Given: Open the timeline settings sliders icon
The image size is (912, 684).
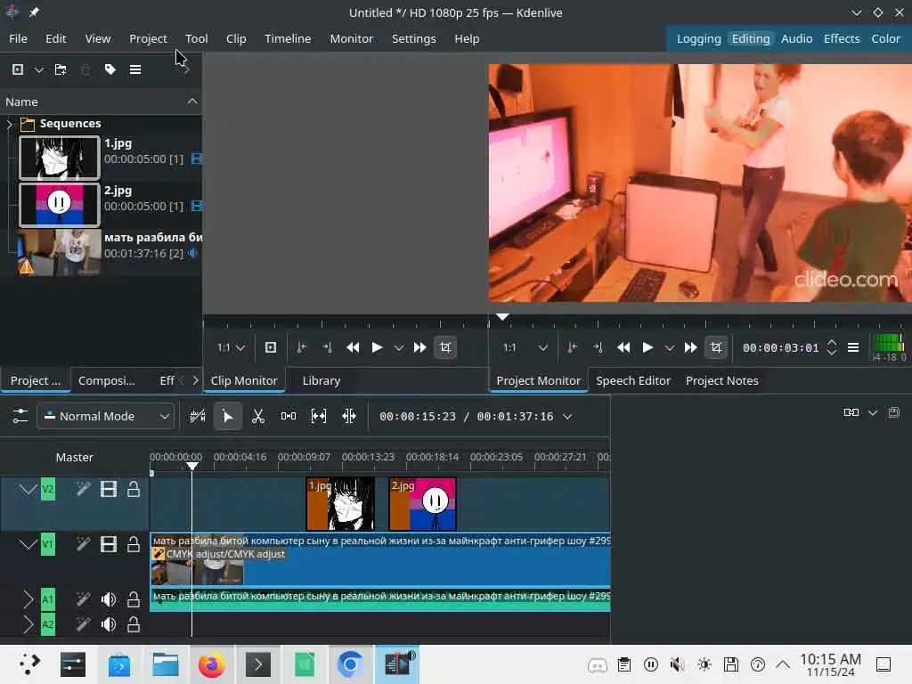Looking at the screenshot, I should pyautogui.click(x=20, y=416).
